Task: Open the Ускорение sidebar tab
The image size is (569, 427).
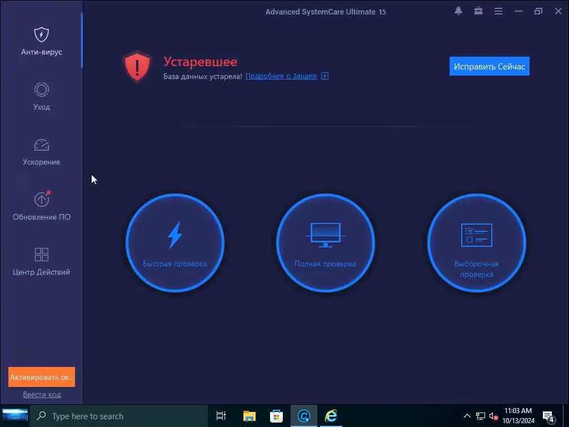Action: pos(41,151)
